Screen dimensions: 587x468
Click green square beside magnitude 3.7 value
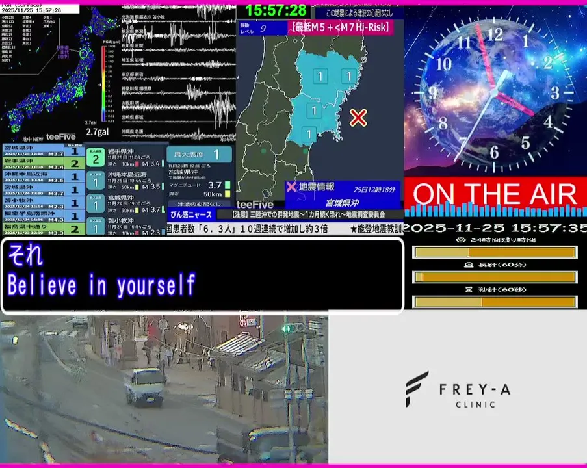pos(228,185)
